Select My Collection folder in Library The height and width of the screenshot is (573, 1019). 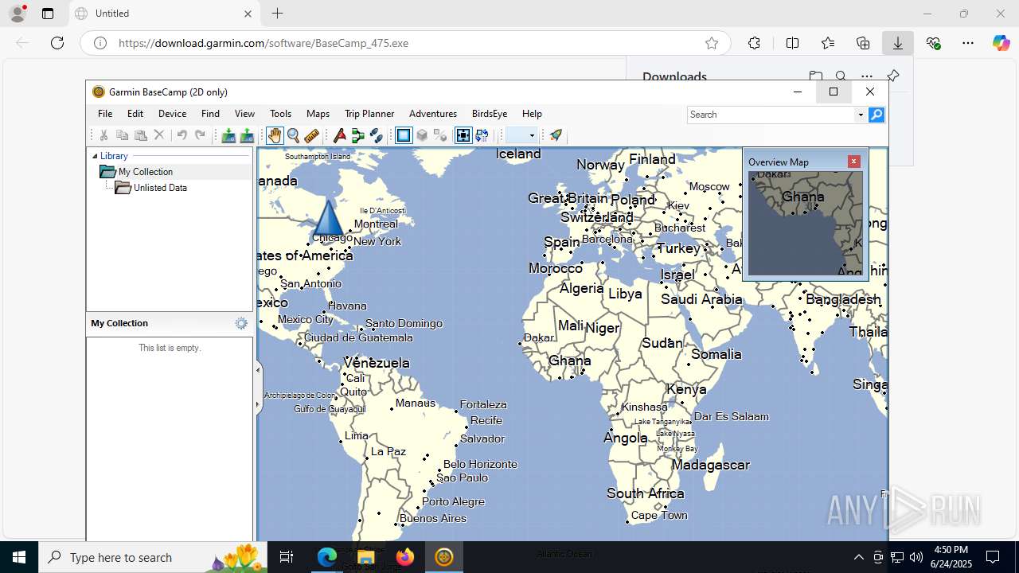[x=146, y=172]
